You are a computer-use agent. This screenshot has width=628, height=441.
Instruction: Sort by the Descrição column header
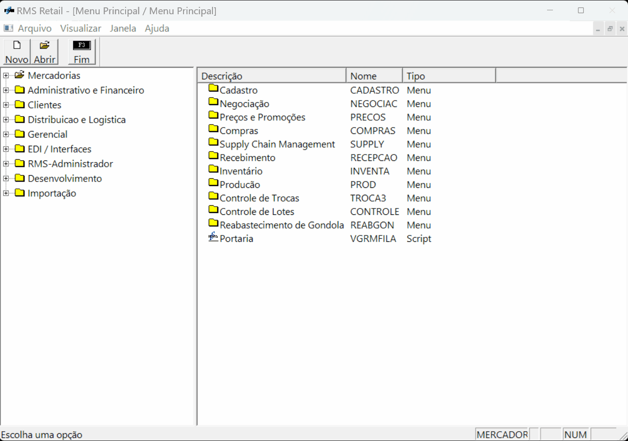coord(272,76)
